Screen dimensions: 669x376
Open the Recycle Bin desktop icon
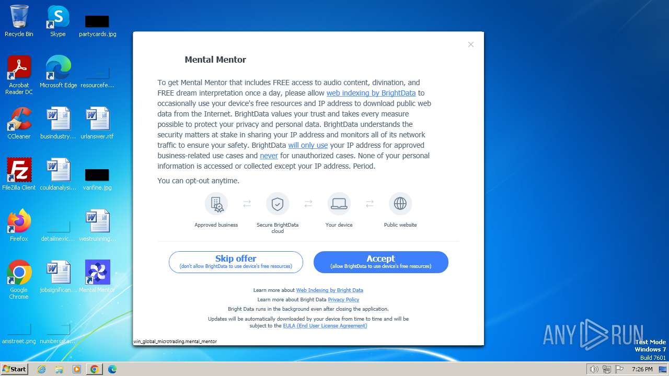point(19,21)
